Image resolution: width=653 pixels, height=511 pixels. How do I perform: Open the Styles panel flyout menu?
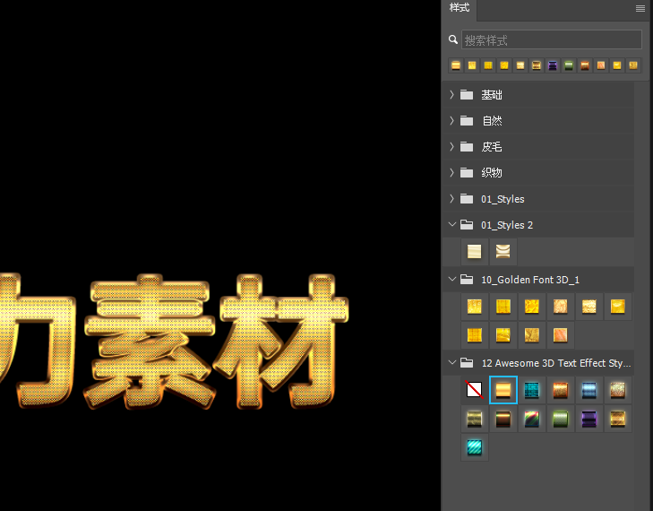(640, 8)
